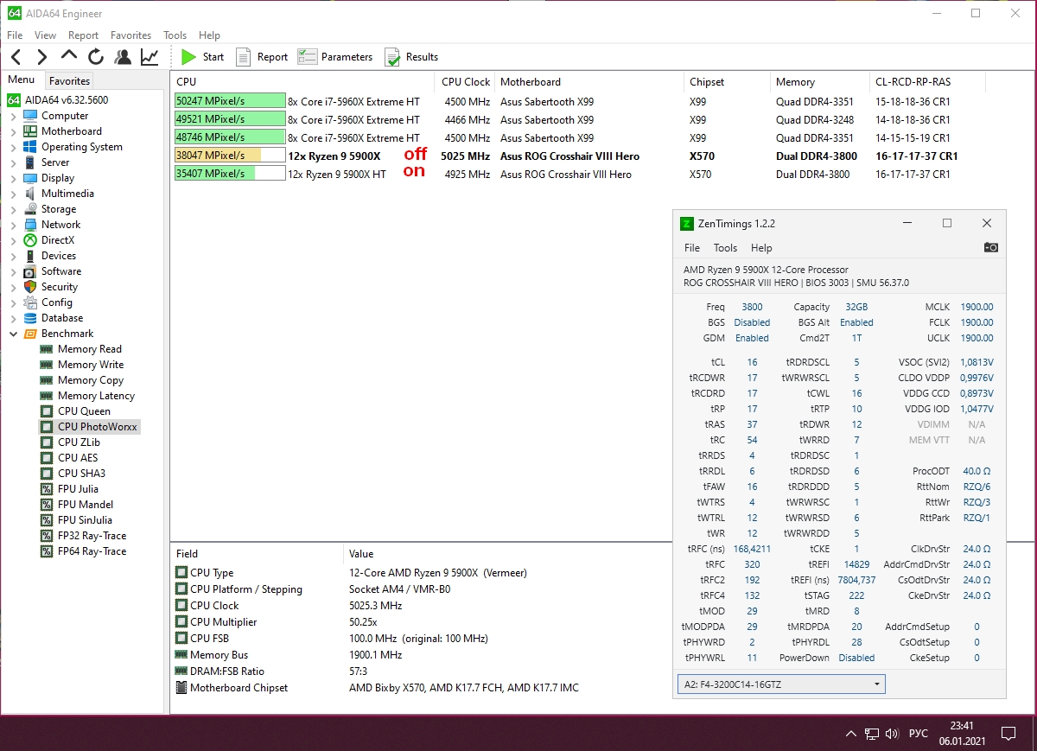The width and height of the screenshot is (1037, 751).
Task: Select FP64 Ray-Trace benchmark
Action: click(x=92, y=551)
